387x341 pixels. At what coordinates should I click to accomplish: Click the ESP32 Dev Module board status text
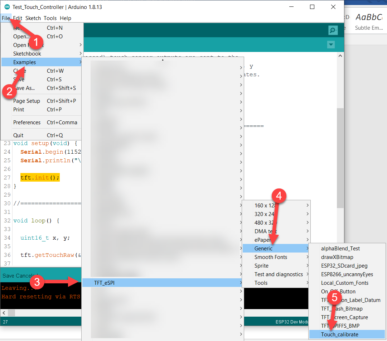coord(292,322)
